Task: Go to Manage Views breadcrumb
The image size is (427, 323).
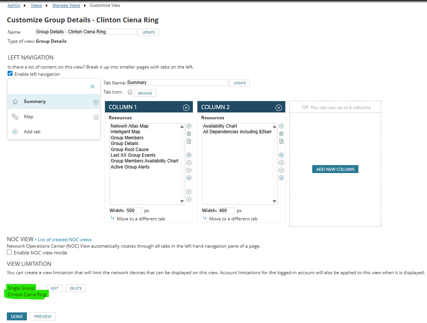Action: coord(66,5)
